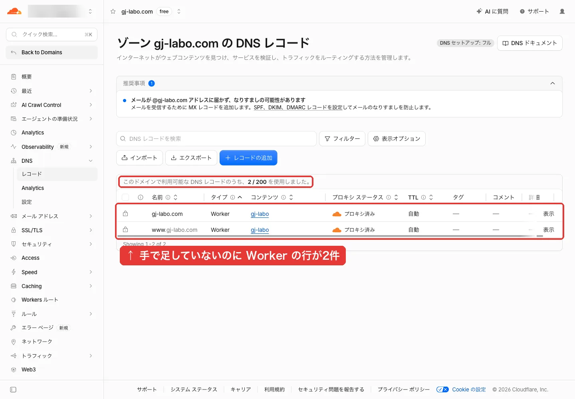Open the サポート help menu
The height and width of the screenshot is (399, 575).
pos(534,12)
